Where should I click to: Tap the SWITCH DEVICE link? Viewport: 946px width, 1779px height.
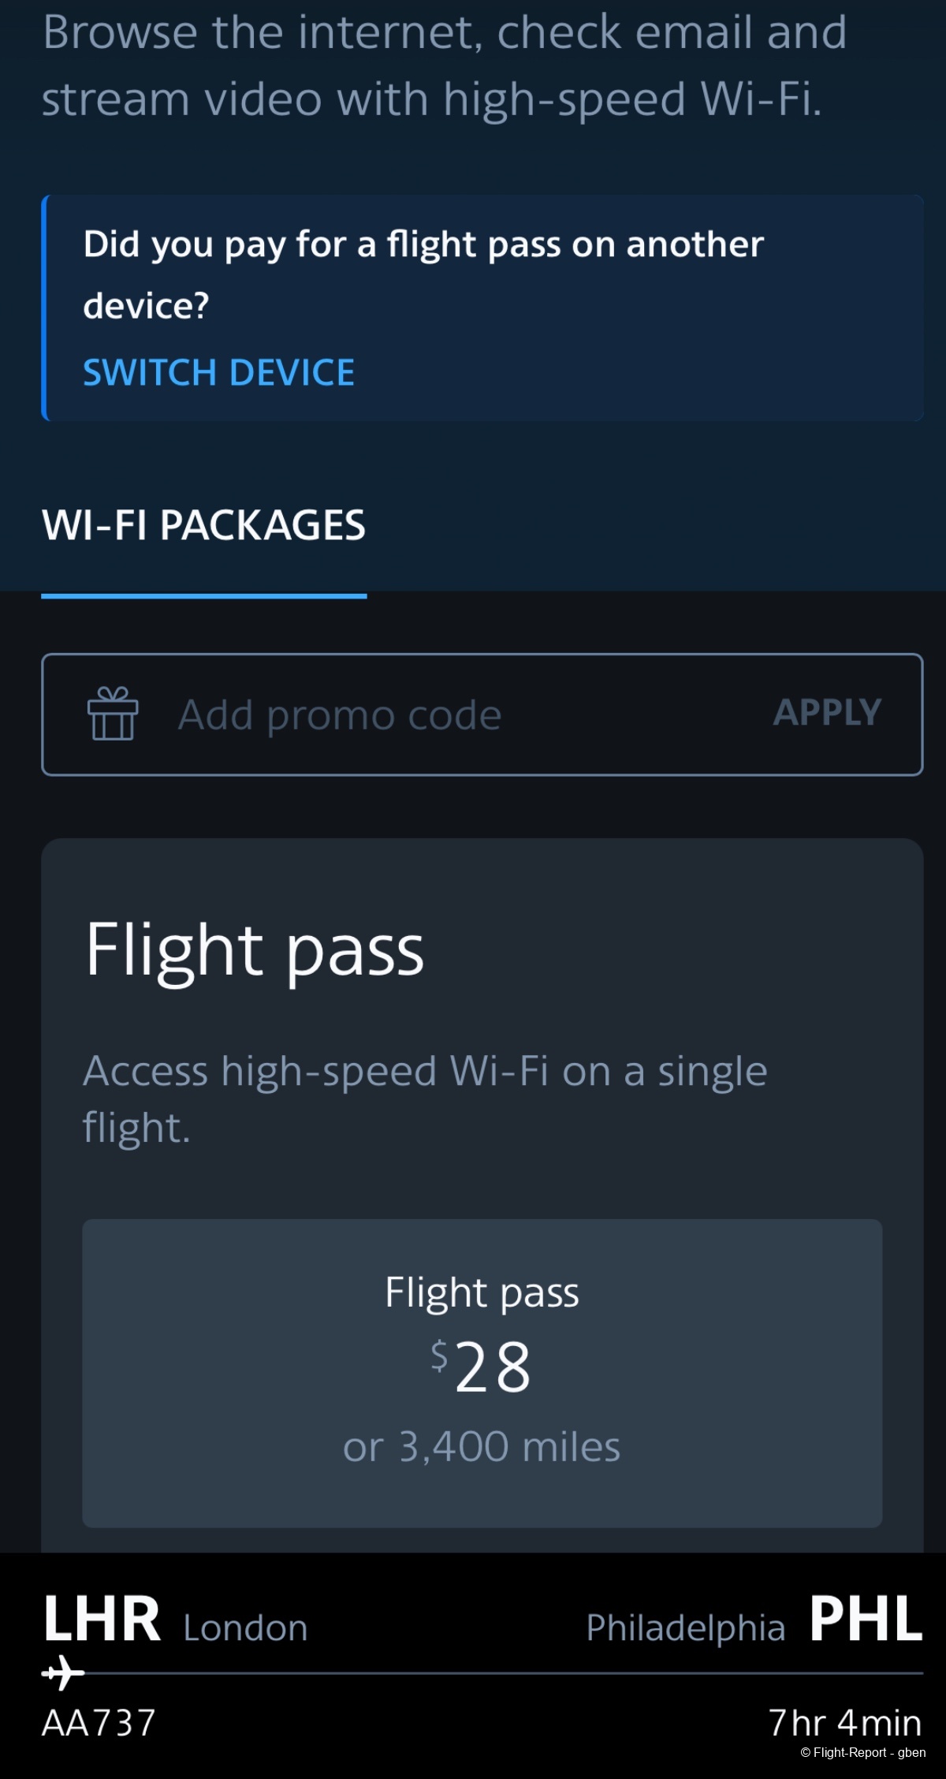(218, 372)
